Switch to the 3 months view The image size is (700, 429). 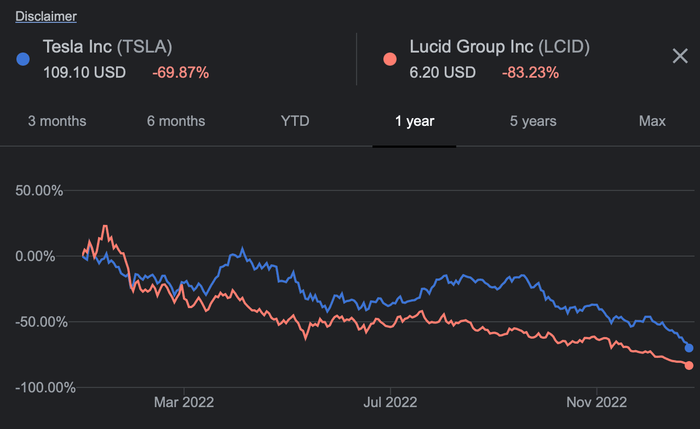tap(57, 121)
